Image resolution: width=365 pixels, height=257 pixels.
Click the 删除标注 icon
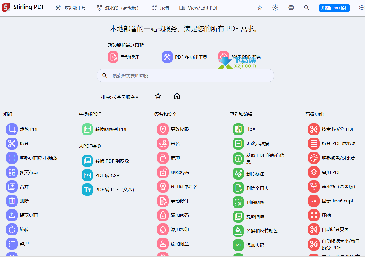238,174
